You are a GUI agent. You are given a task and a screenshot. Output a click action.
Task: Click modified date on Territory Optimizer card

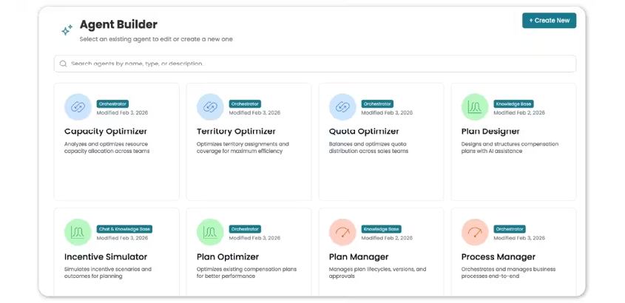[254, 113]
